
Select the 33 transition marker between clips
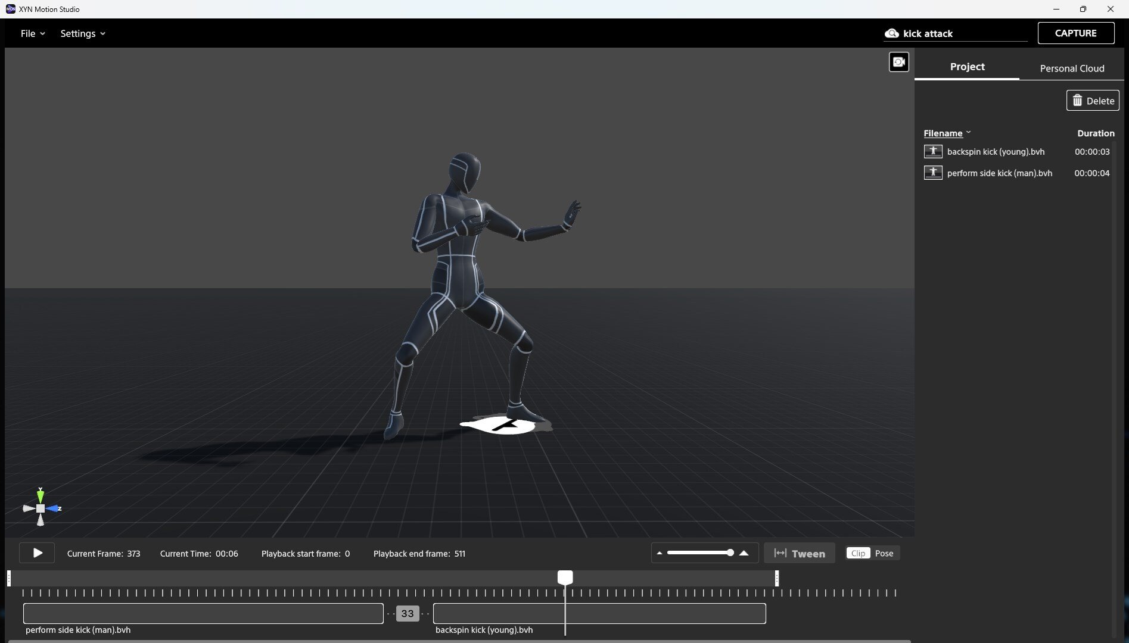click(408, 614)
